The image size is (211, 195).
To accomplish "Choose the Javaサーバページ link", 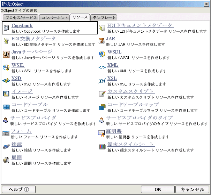I will [32, 52].
